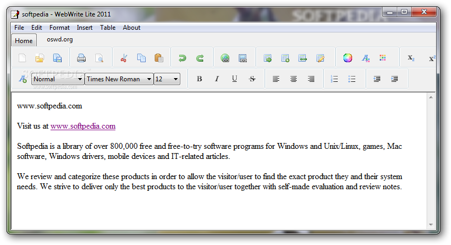451x245 pixels.
Task: Toggle numbered list
Action: point(334,79)
